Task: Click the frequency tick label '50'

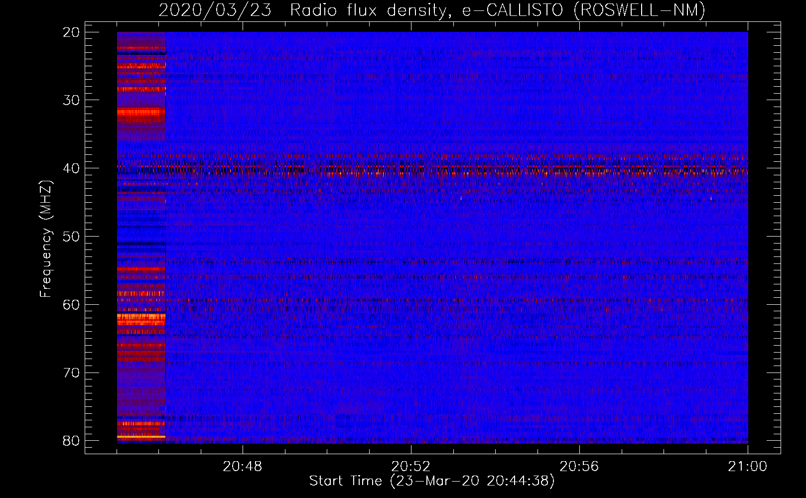Action: pos(72,237)
